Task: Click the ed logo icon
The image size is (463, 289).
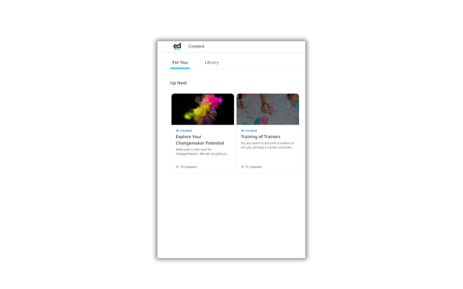Action: pos(177,46)
